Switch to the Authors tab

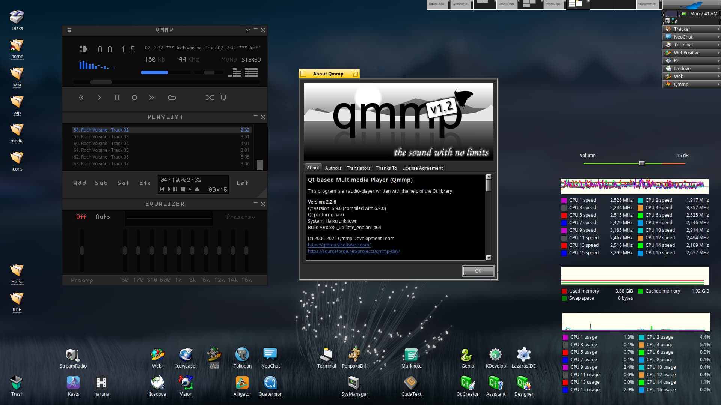point(333,168)
